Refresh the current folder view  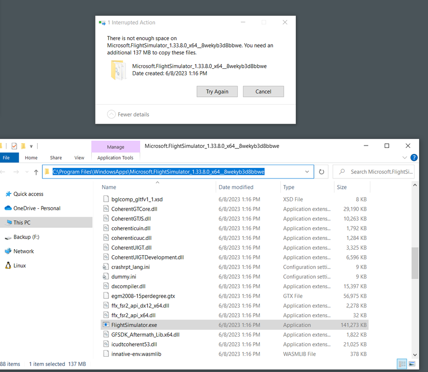click(x=321, y=172)
